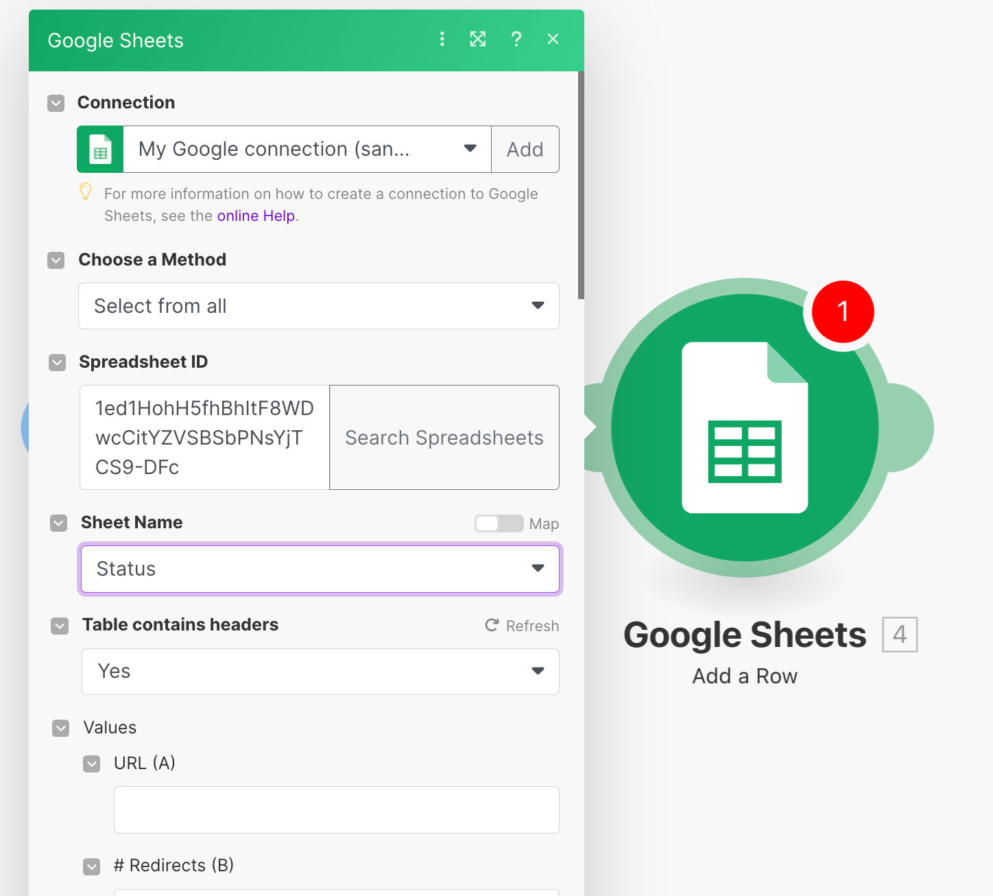
Task: Expand the Google Sheets panel to fullscreen
Action: 478,39
